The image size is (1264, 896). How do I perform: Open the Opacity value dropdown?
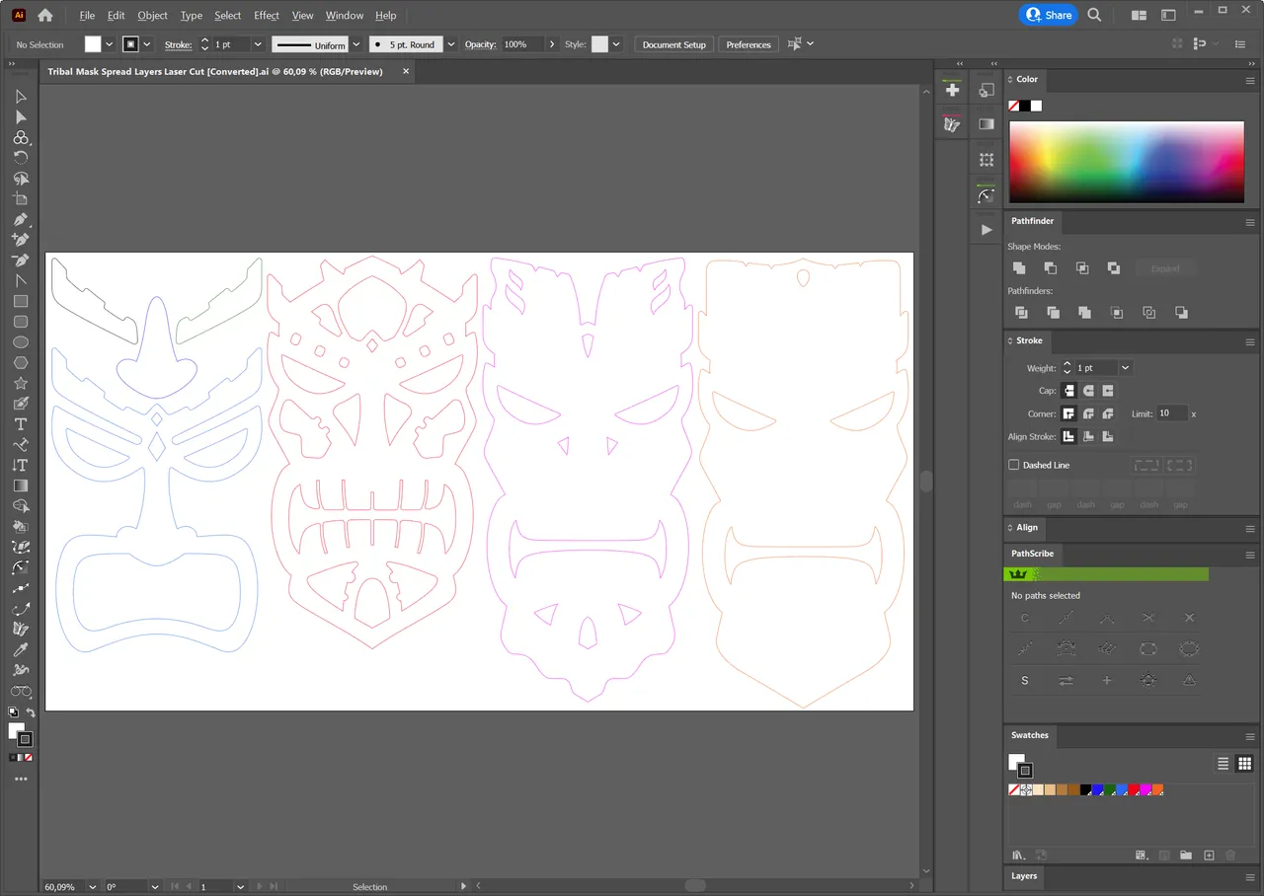pyautogui.click(x=550, y=44)
